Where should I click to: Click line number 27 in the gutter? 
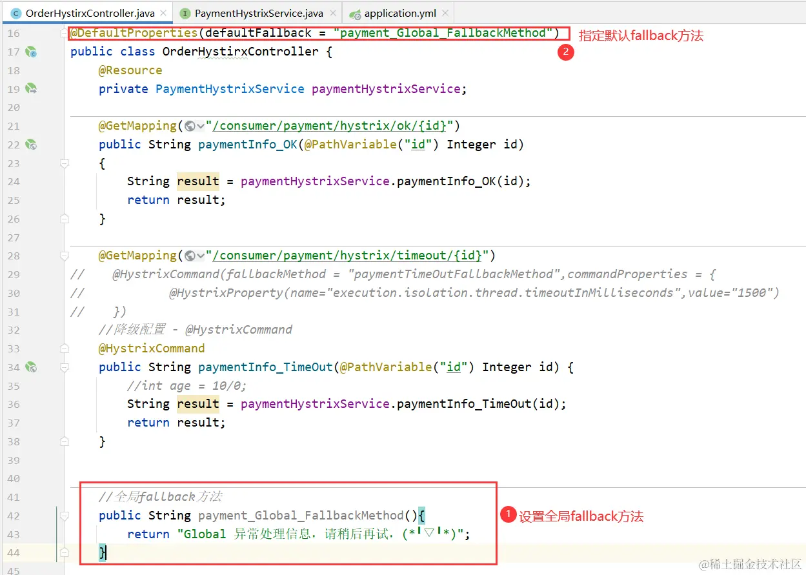14,237
